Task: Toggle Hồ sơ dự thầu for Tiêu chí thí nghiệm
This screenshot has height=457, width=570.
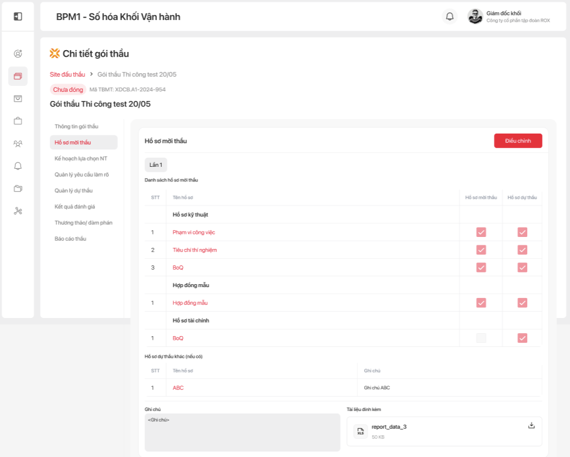Action: (x=522, y=250)
